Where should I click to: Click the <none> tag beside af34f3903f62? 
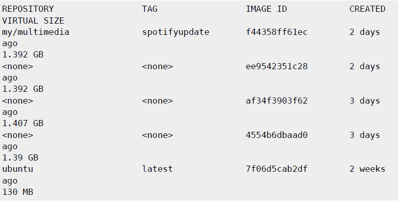coord(157,101)
